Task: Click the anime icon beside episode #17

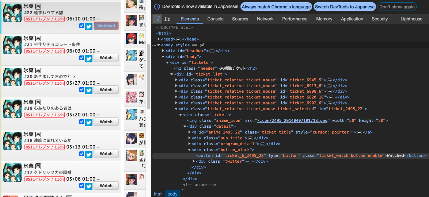Action: pos(12,173)
